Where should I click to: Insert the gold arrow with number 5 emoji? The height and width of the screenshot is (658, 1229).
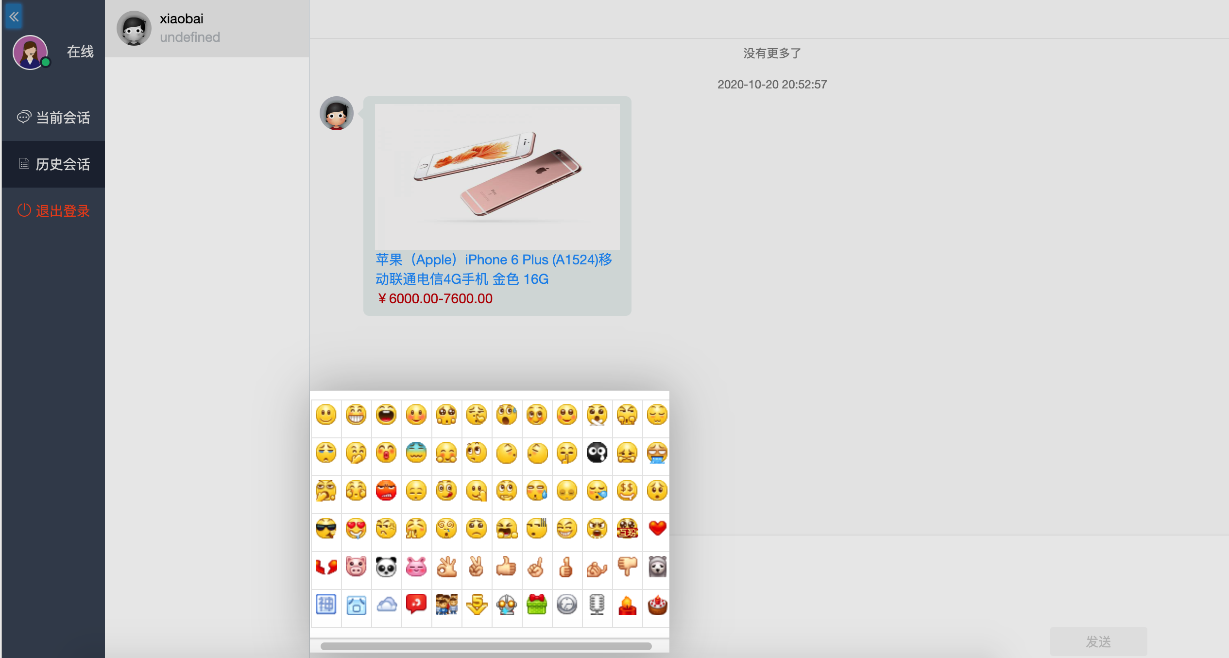(x=477, y=605)
